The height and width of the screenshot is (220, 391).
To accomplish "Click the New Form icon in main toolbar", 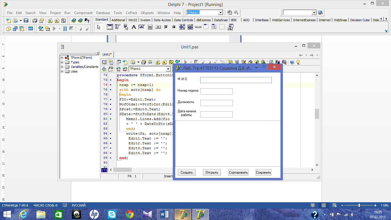I will click(x=30, y=29).
